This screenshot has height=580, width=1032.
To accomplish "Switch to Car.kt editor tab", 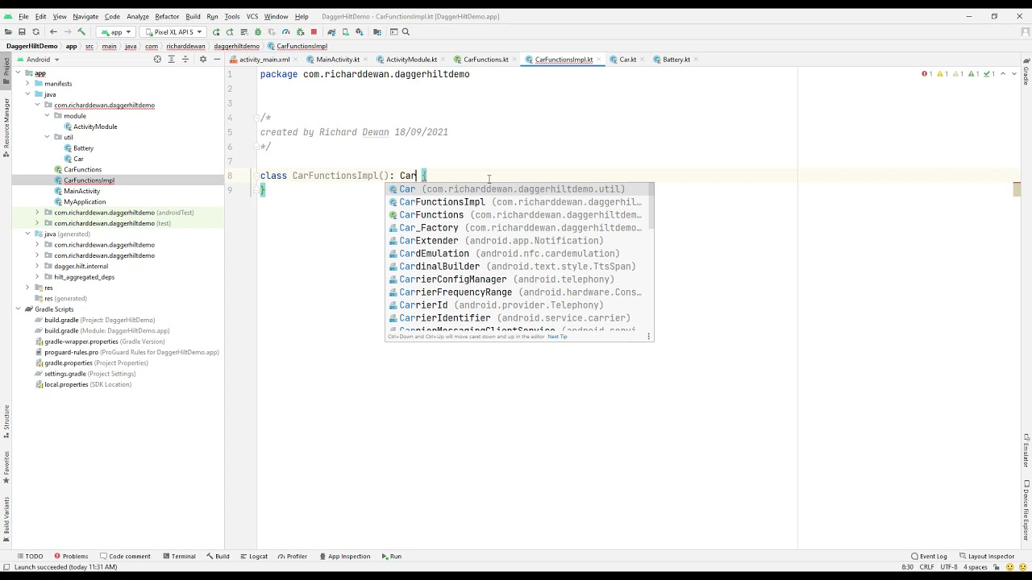I will pyautogui.click(x=627, y=60).
